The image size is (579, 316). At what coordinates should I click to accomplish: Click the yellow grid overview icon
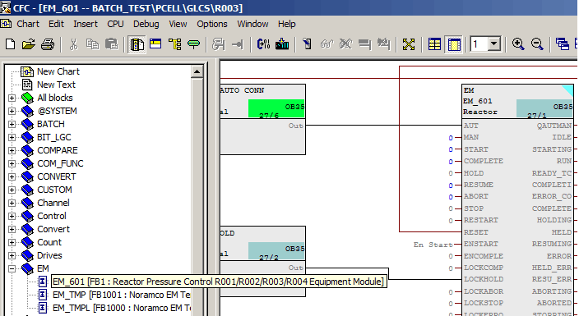pyautogui.click(x=434, y=44)
